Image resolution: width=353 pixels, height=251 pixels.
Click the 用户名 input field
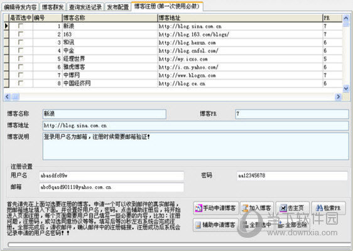(111, 176)
